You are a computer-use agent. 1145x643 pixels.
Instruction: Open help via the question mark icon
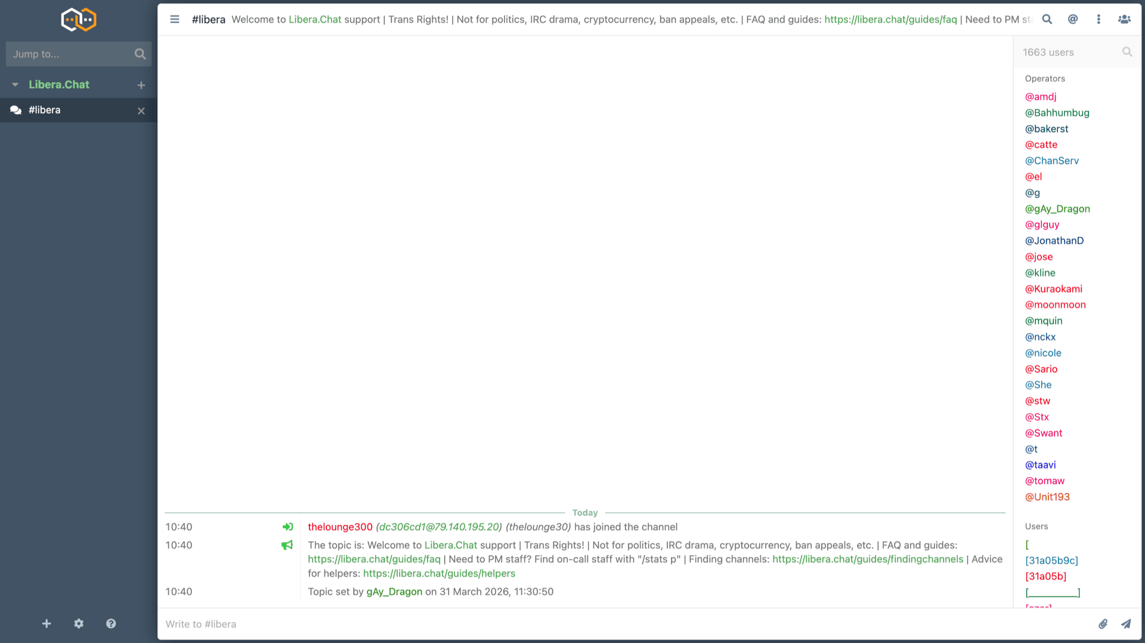point(111,623)
